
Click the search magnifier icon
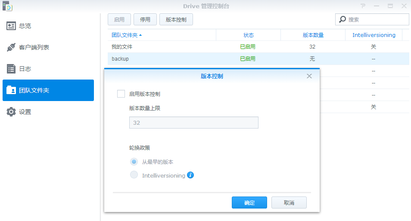342,19
